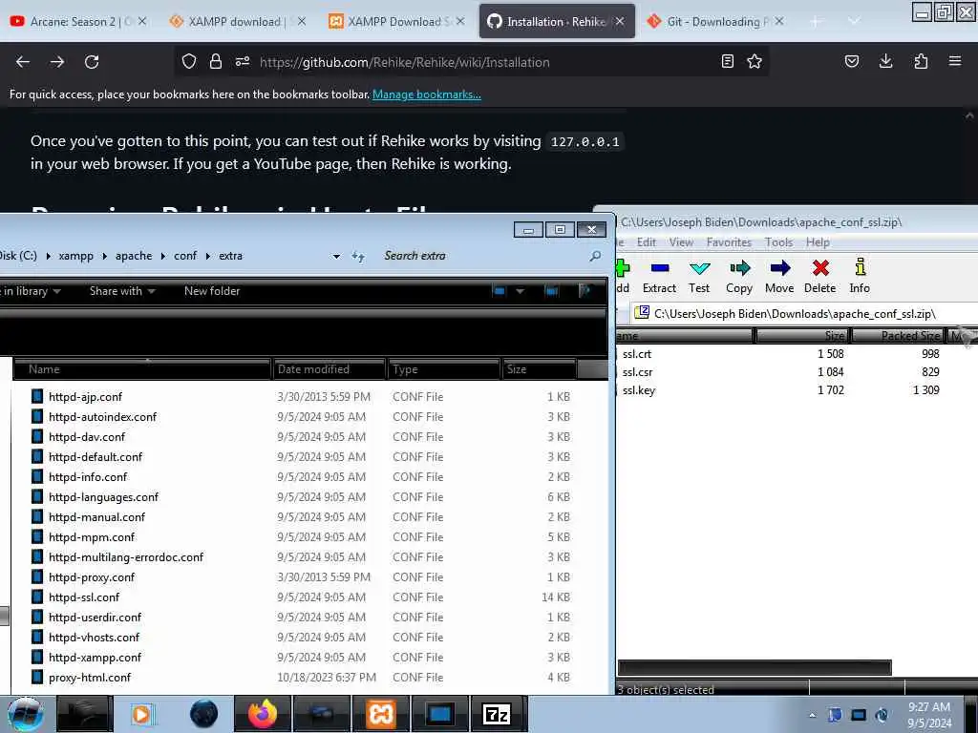Select ssl.crt in the archive
The height and width of the screenshot is (733, 978).
click(x=636, y=353)
